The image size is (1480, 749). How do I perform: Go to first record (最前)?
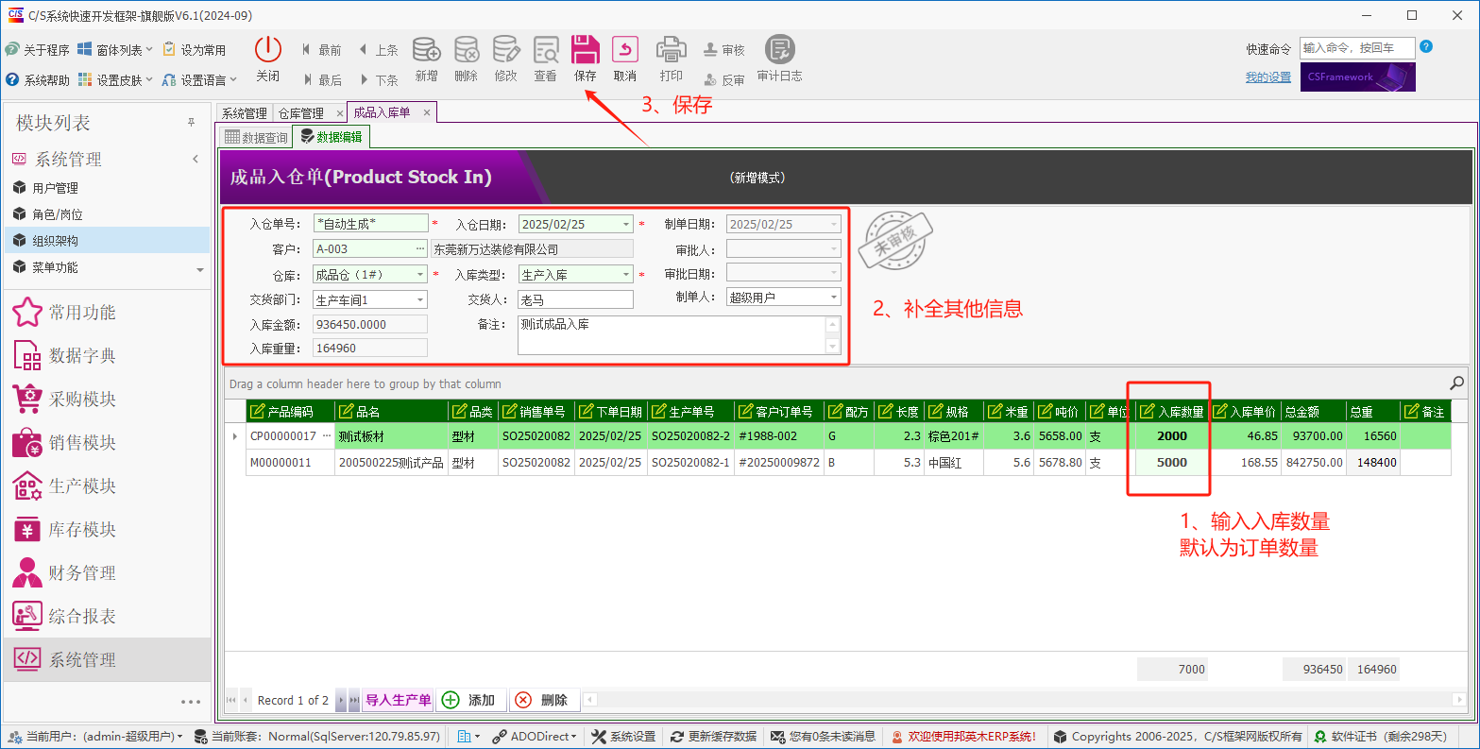coord(321,50)
